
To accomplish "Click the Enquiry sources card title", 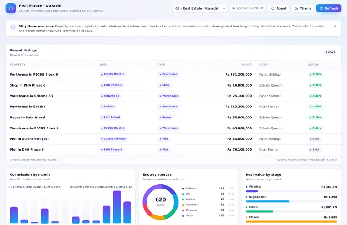I will 157,174.
